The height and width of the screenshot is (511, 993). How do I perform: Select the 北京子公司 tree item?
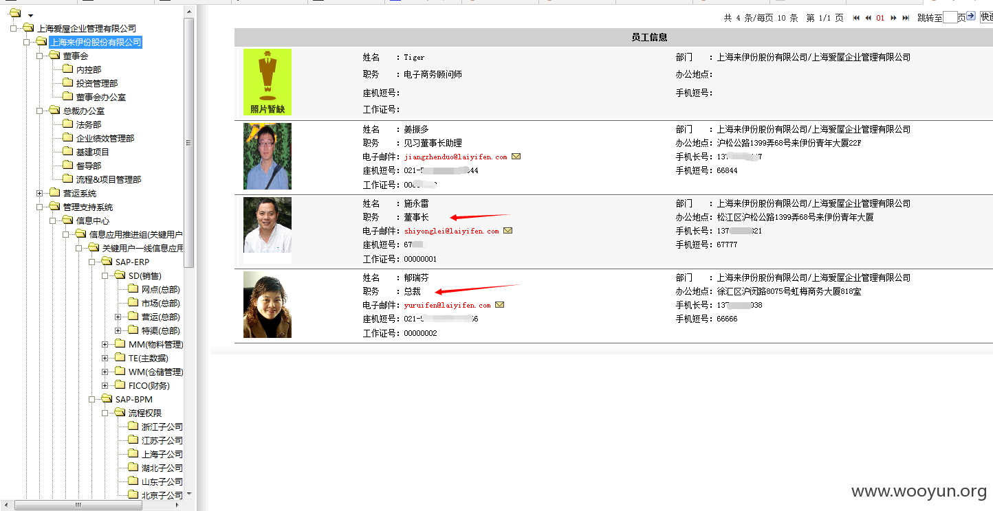click(162, 495)
